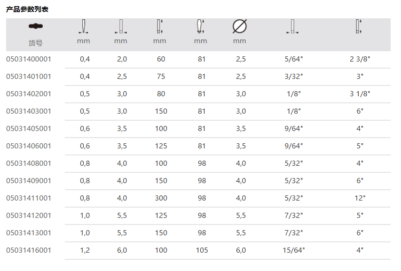Click the diameter symbol icon
Image resolution: width=401 pixels, height=271 pixels.
tap(239, 27)
